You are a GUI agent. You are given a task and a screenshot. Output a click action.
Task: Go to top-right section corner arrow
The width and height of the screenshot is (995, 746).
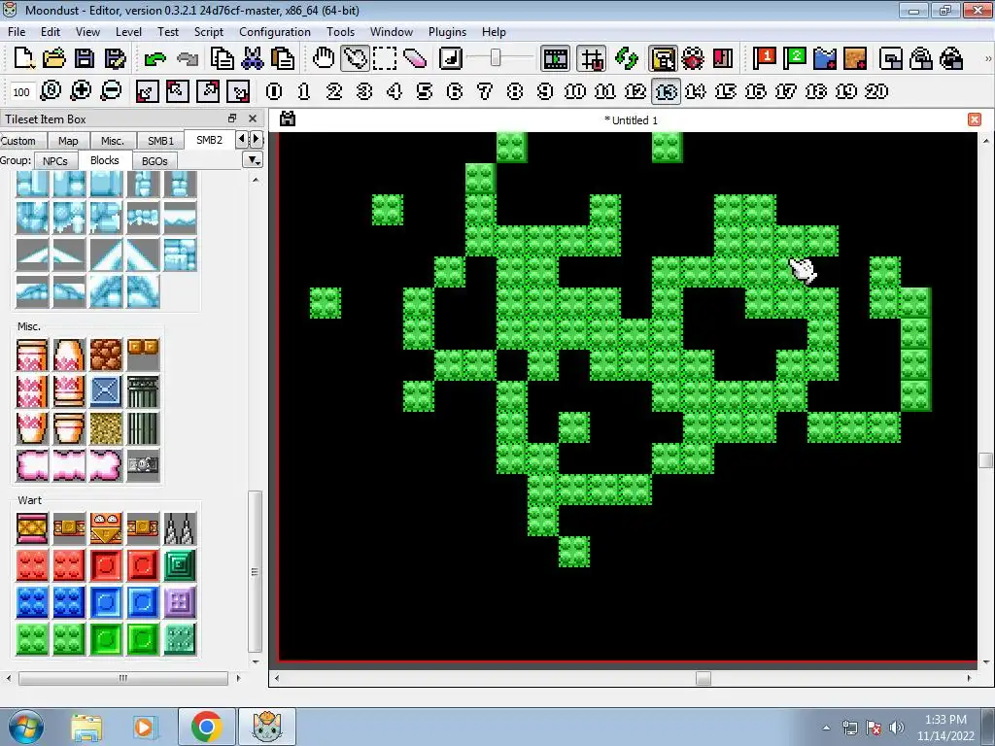point(208,91)
